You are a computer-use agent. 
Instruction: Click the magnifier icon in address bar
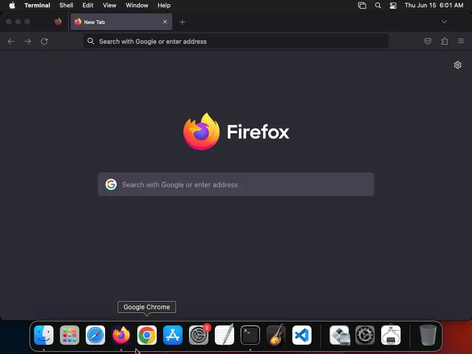(91, 41)
